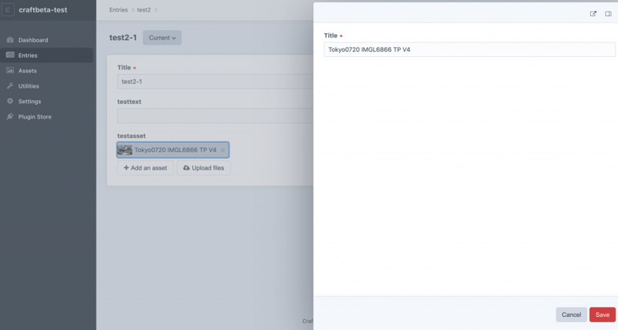618x330 pixels.
Task: Click the Dashboard gauge icon in sidebar
Action: pos(10,40)
